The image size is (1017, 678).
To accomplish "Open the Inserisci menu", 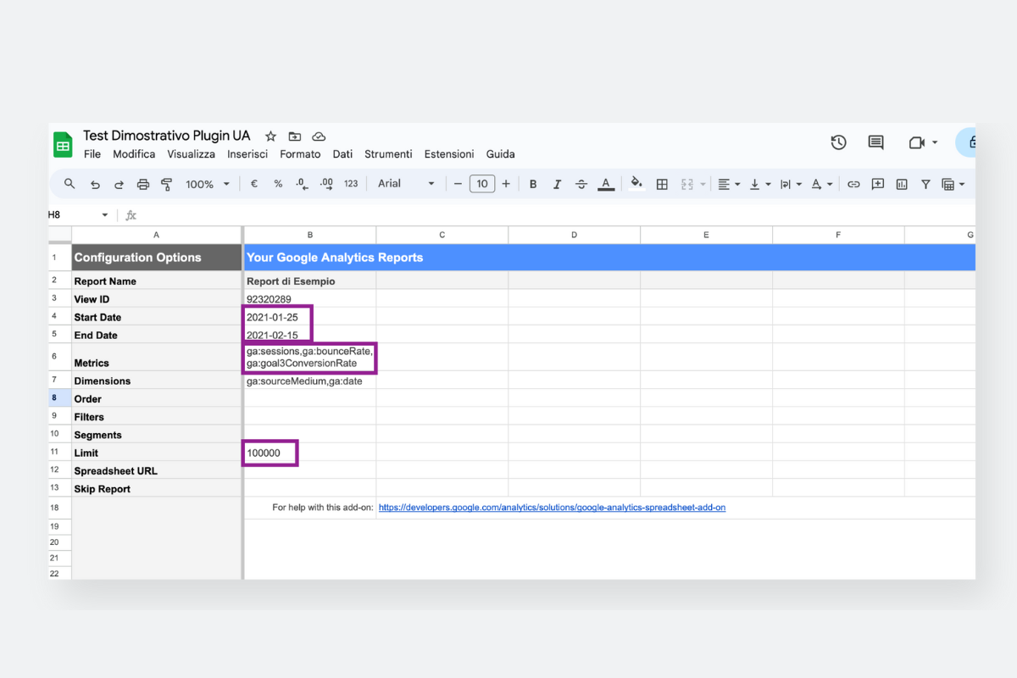I will coord(247,154).
